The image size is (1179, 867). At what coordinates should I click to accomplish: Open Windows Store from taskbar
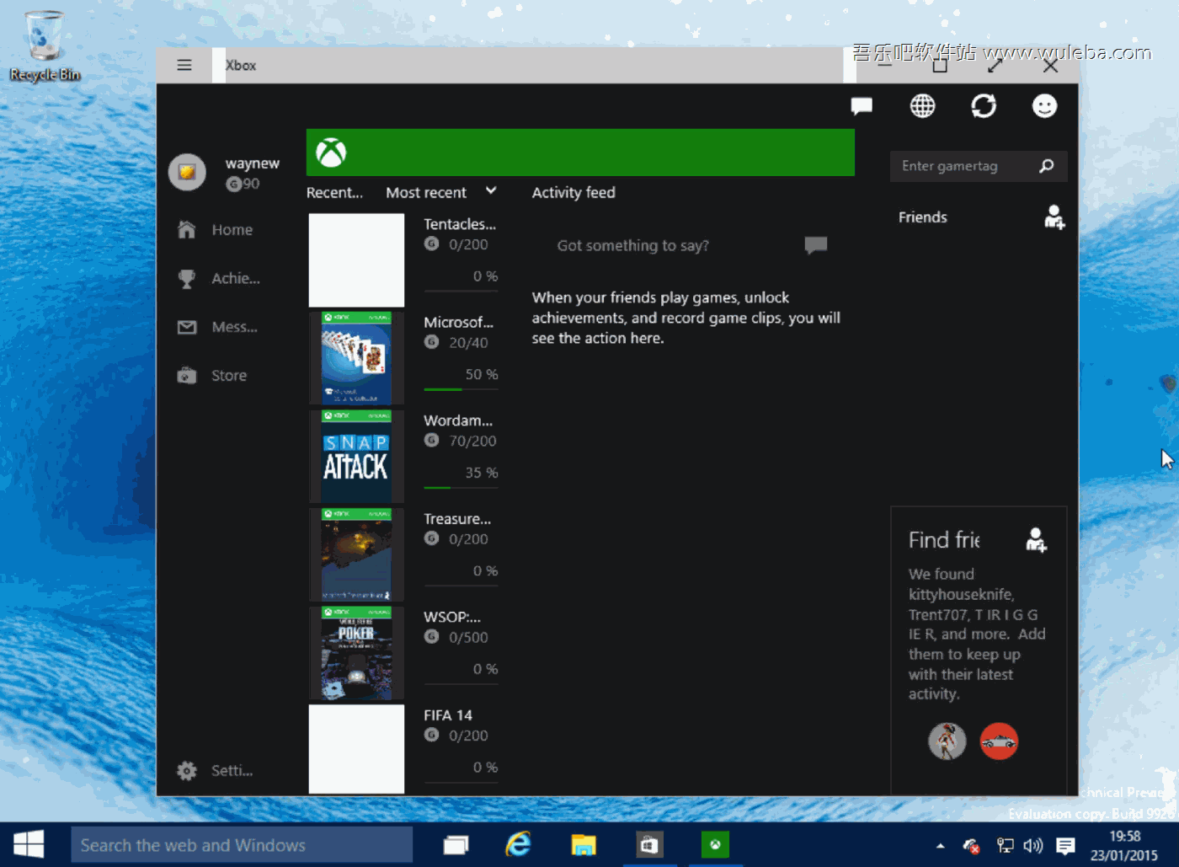click(x=649, y=845)
